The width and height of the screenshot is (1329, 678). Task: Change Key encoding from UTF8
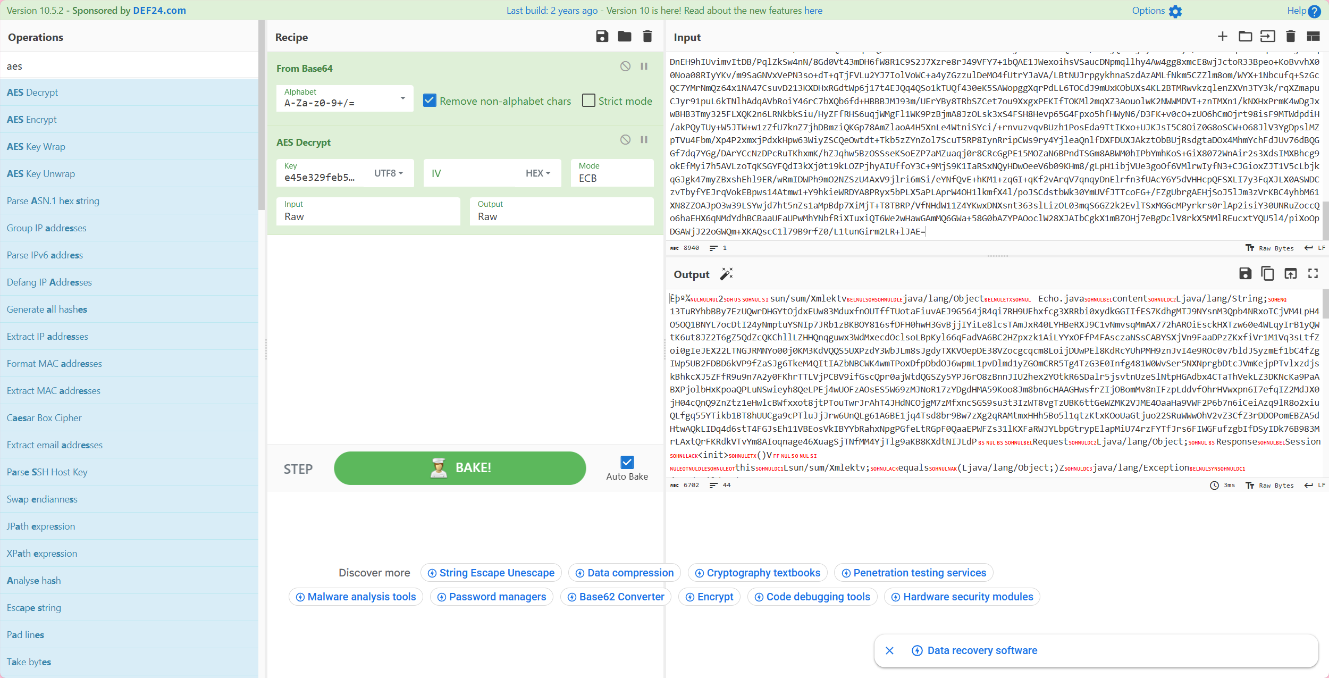pyautogui.click(x=389, y=173)
